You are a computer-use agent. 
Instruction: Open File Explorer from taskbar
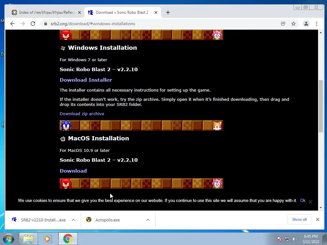pyautogui.click(x=28, y=239)
